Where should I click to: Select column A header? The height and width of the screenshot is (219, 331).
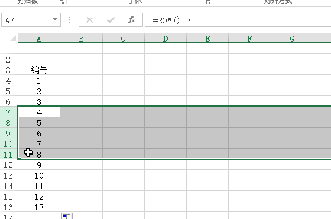click(x=39, y=38)
